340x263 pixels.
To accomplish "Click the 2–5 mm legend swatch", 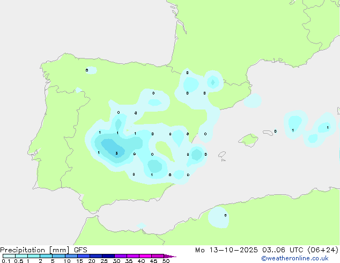I will click(46, 256).
